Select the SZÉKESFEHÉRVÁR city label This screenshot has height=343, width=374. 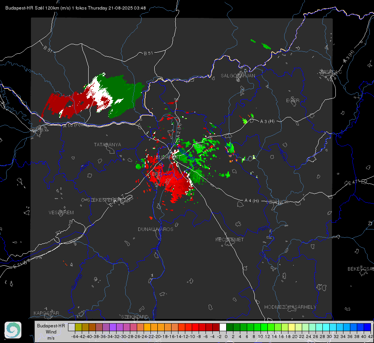[109, 200]
